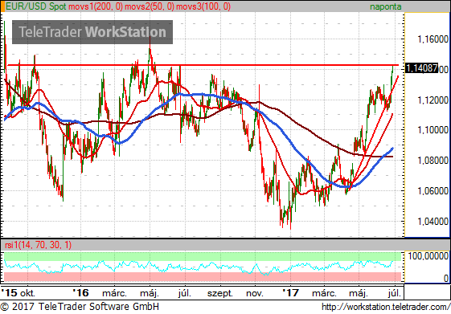Click the szept. date label
This screenshot has width=451, height=314.
[x=220, y=294]
